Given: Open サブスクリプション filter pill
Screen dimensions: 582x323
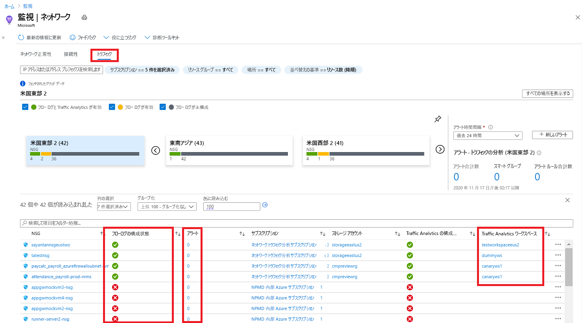Looking at the screenshot, I should coord(142,70).
